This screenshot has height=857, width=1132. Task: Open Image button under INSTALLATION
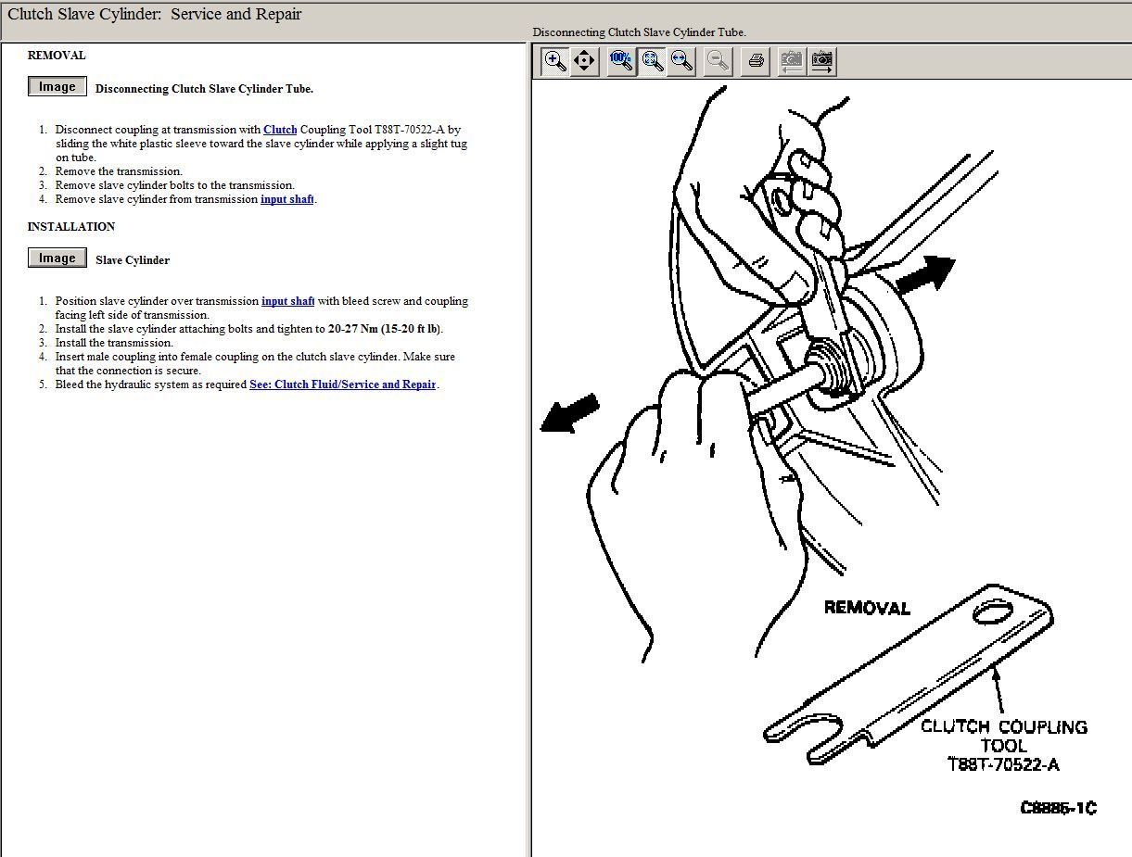point(57,258)
